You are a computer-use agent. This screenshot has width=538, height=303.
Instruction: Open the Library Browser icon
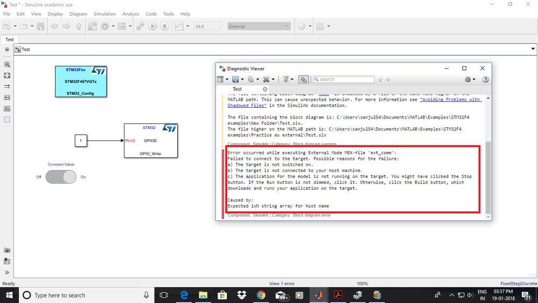coord(92,26)
